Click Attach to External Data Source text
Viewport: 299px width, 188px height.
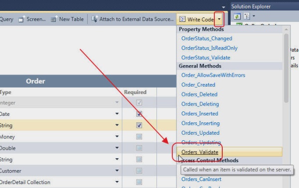pos(137,19)
